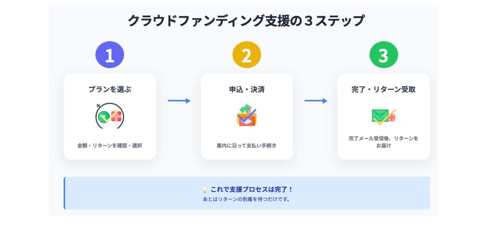Click the main title クラウドファンディング支援の3ステップ

click(x=246, y=20)
